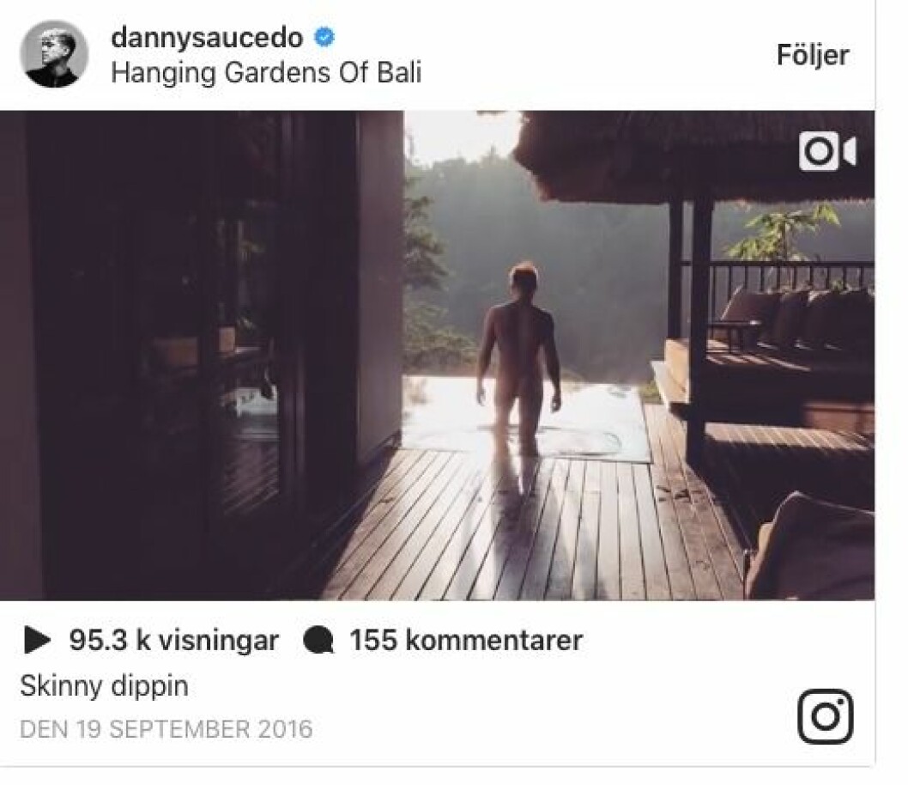Click the thatched roof in video frame
908x785 pixels.
[695, 156]
